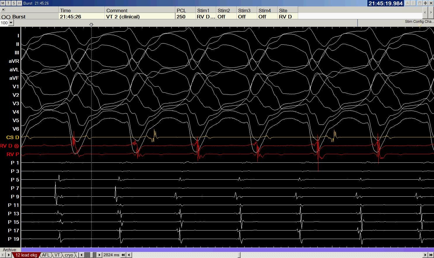The height and width of the screenshot is (258, 434).
Task: Click the split-window caliper icon at top right
Action: pos(425,3)
